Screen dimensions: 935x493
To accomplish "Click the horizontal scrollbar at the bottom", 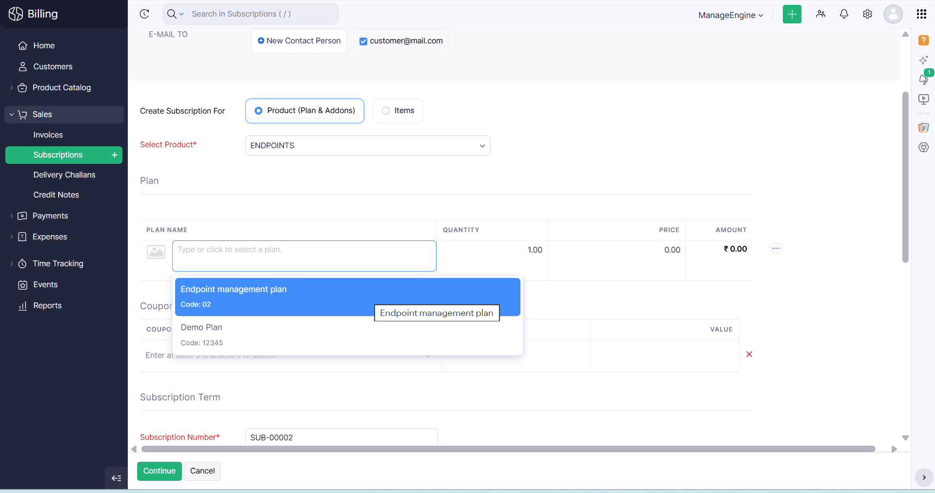I will pyautogui.click(x=508, y=449).
